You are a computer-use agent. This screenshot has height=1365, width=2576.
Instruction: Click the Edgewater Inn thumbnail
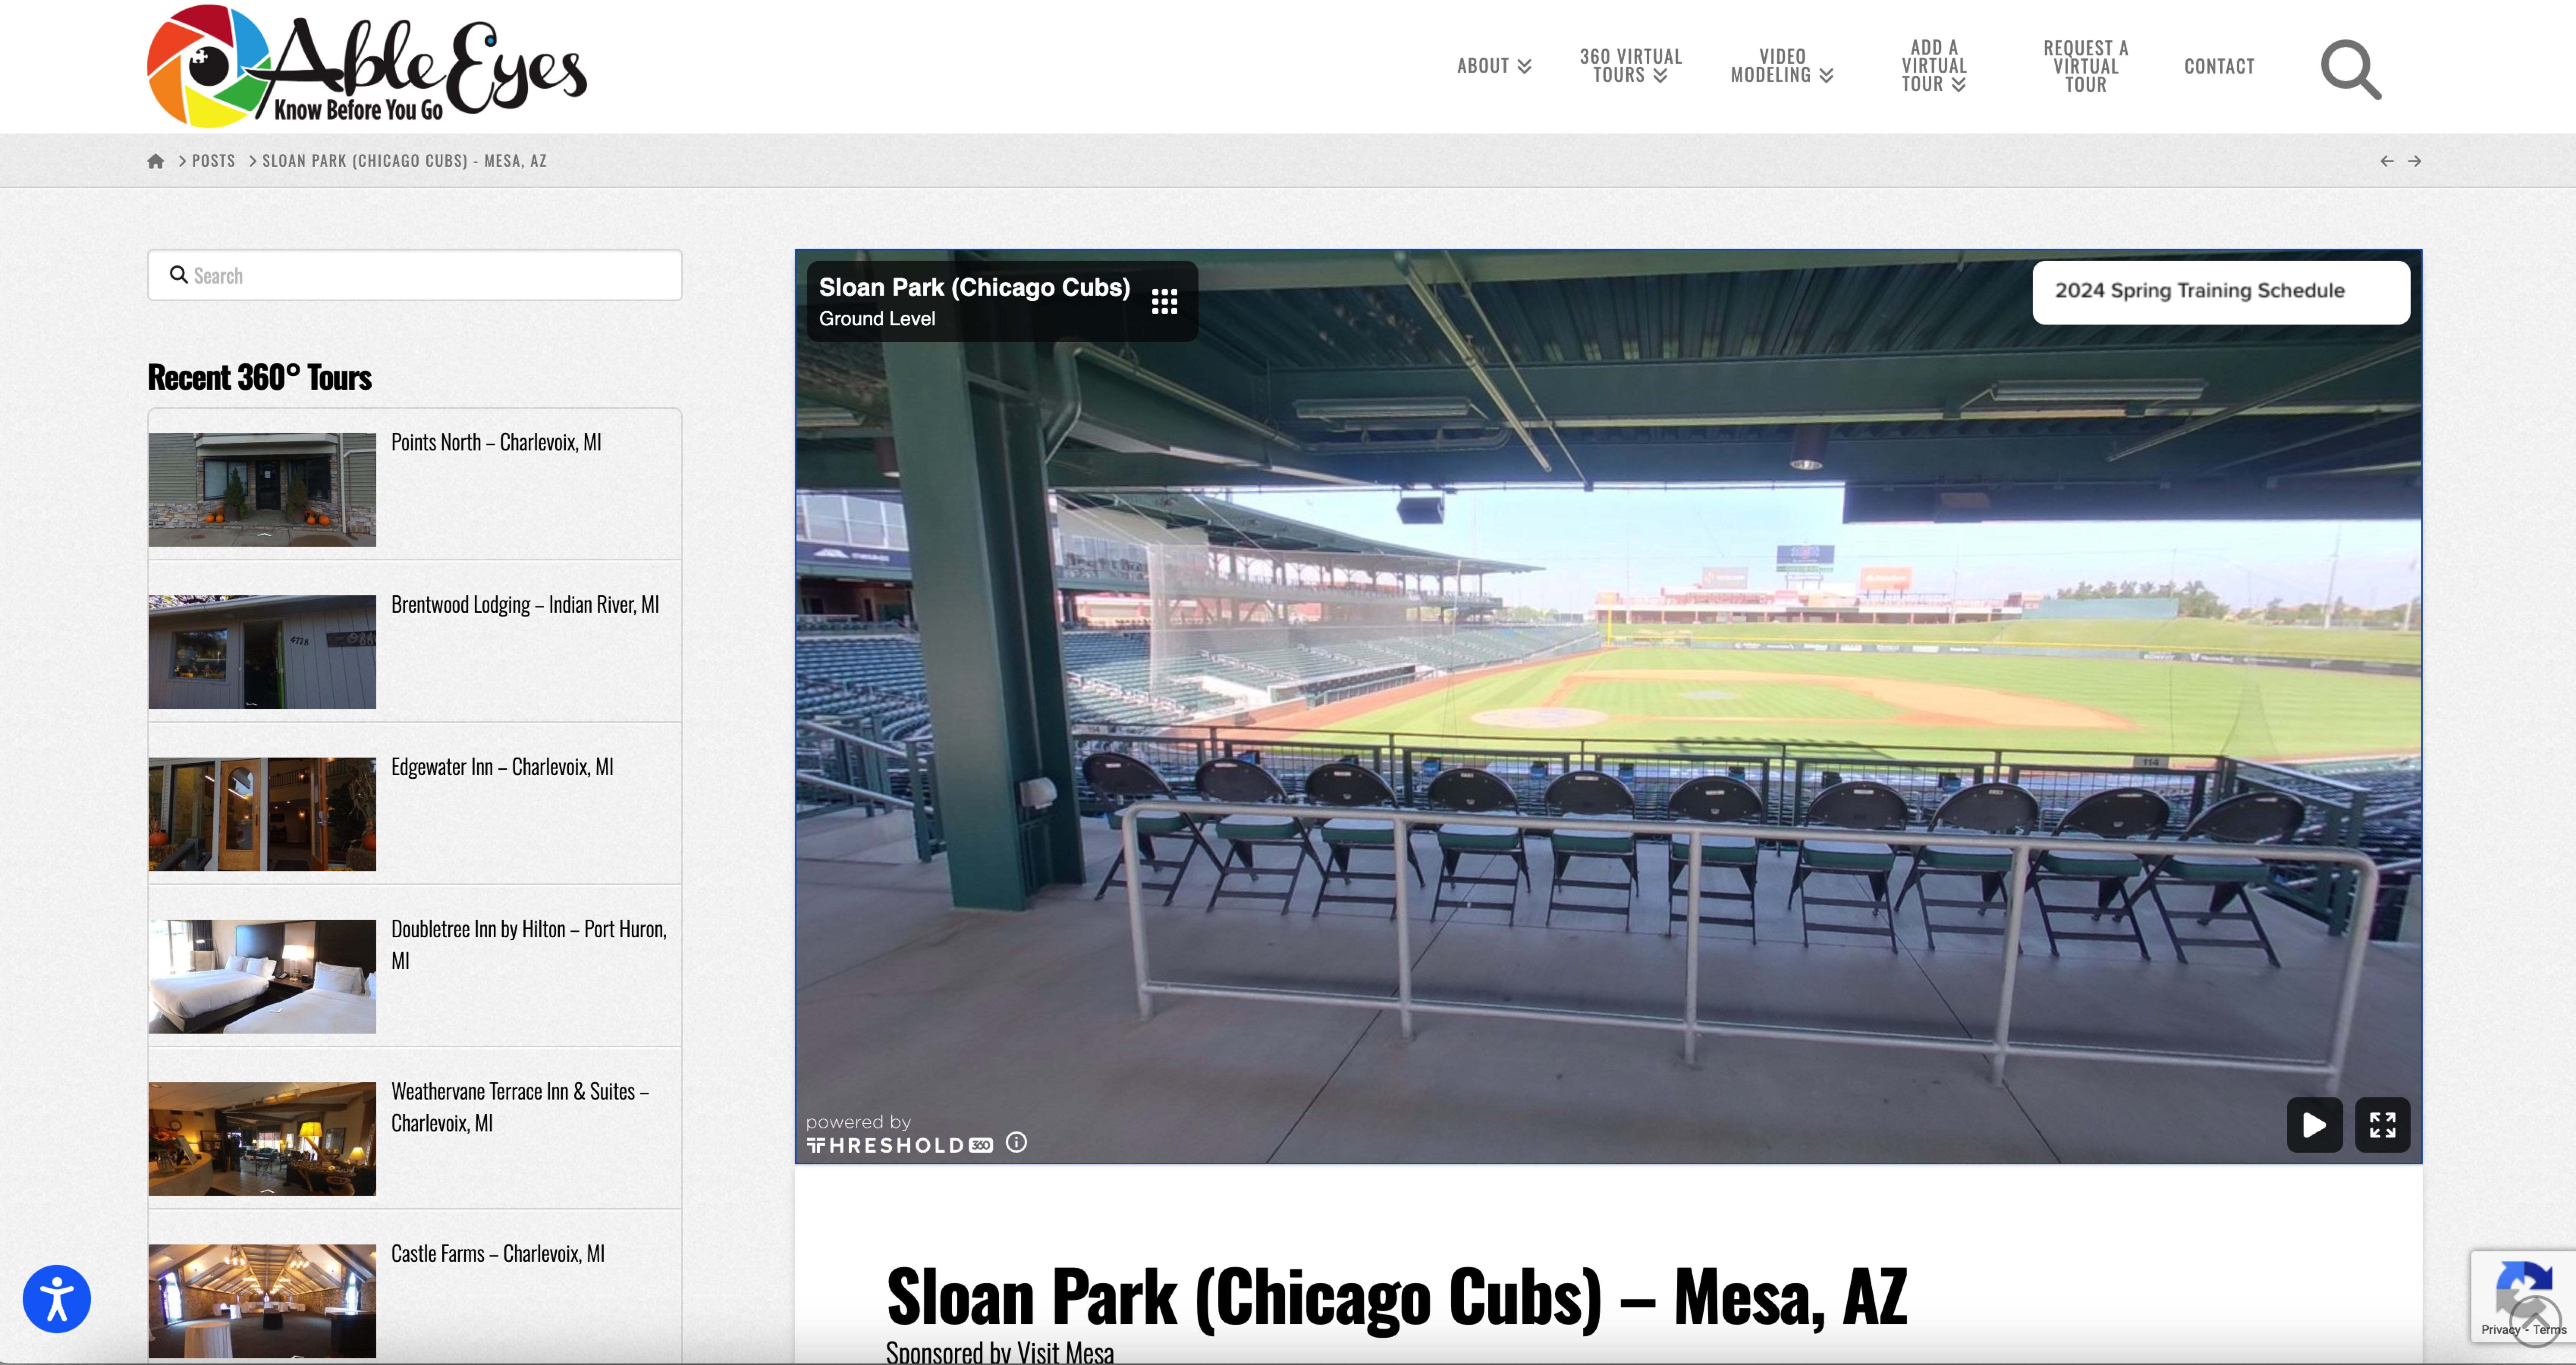(x=262, y=814)
